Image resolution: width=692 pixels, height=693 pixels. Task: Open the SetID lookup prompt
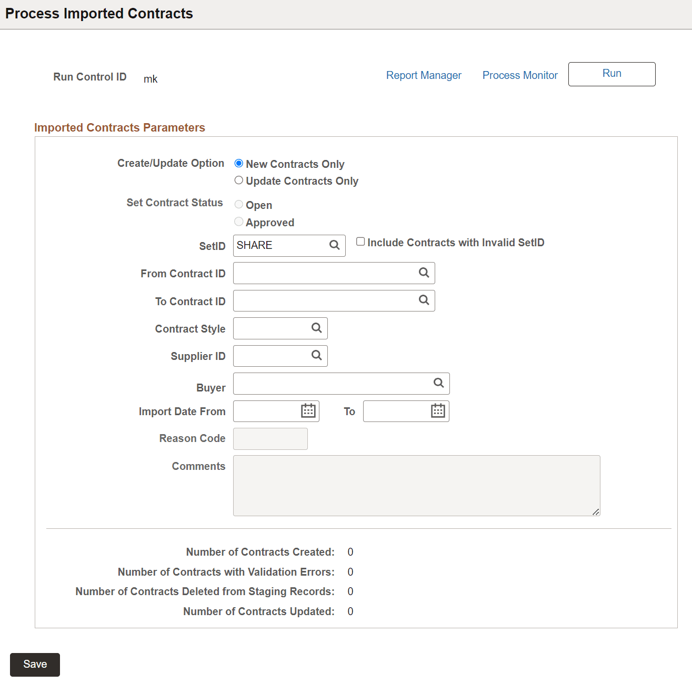(335, 245)
